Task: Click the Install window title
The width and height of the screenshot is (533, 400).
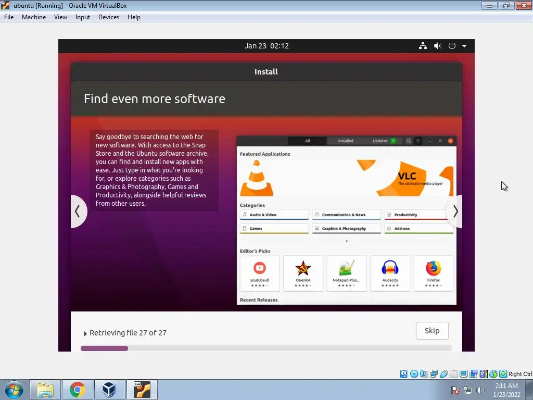Action: click(266, 72)
